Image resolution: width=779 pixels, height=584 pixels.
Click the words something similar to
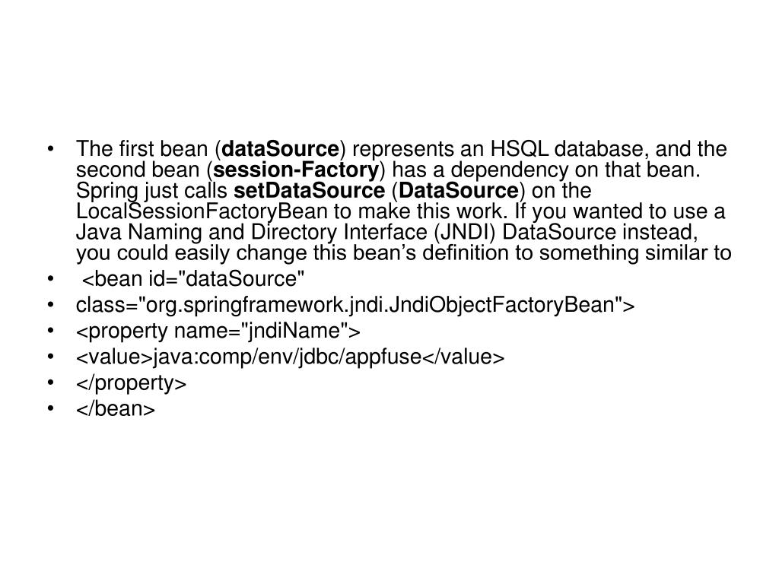(x=635, y=253)
